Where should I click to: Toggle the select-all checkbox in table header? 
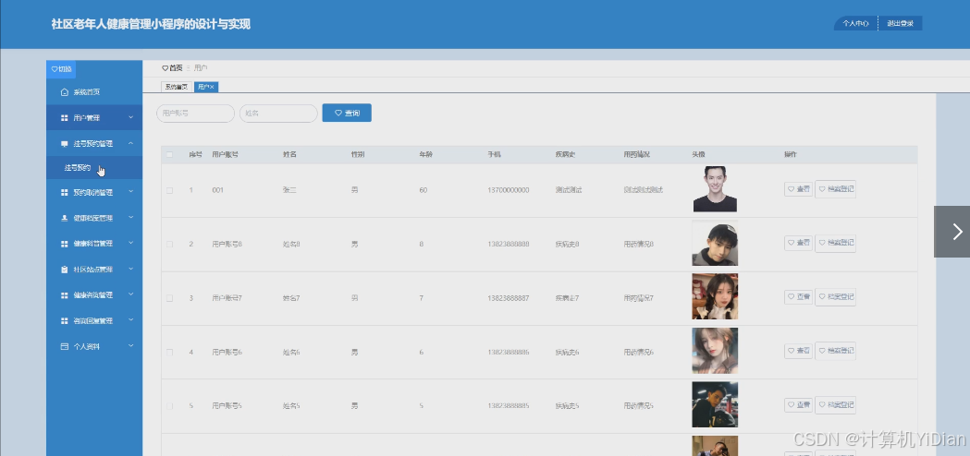[169, 154]
